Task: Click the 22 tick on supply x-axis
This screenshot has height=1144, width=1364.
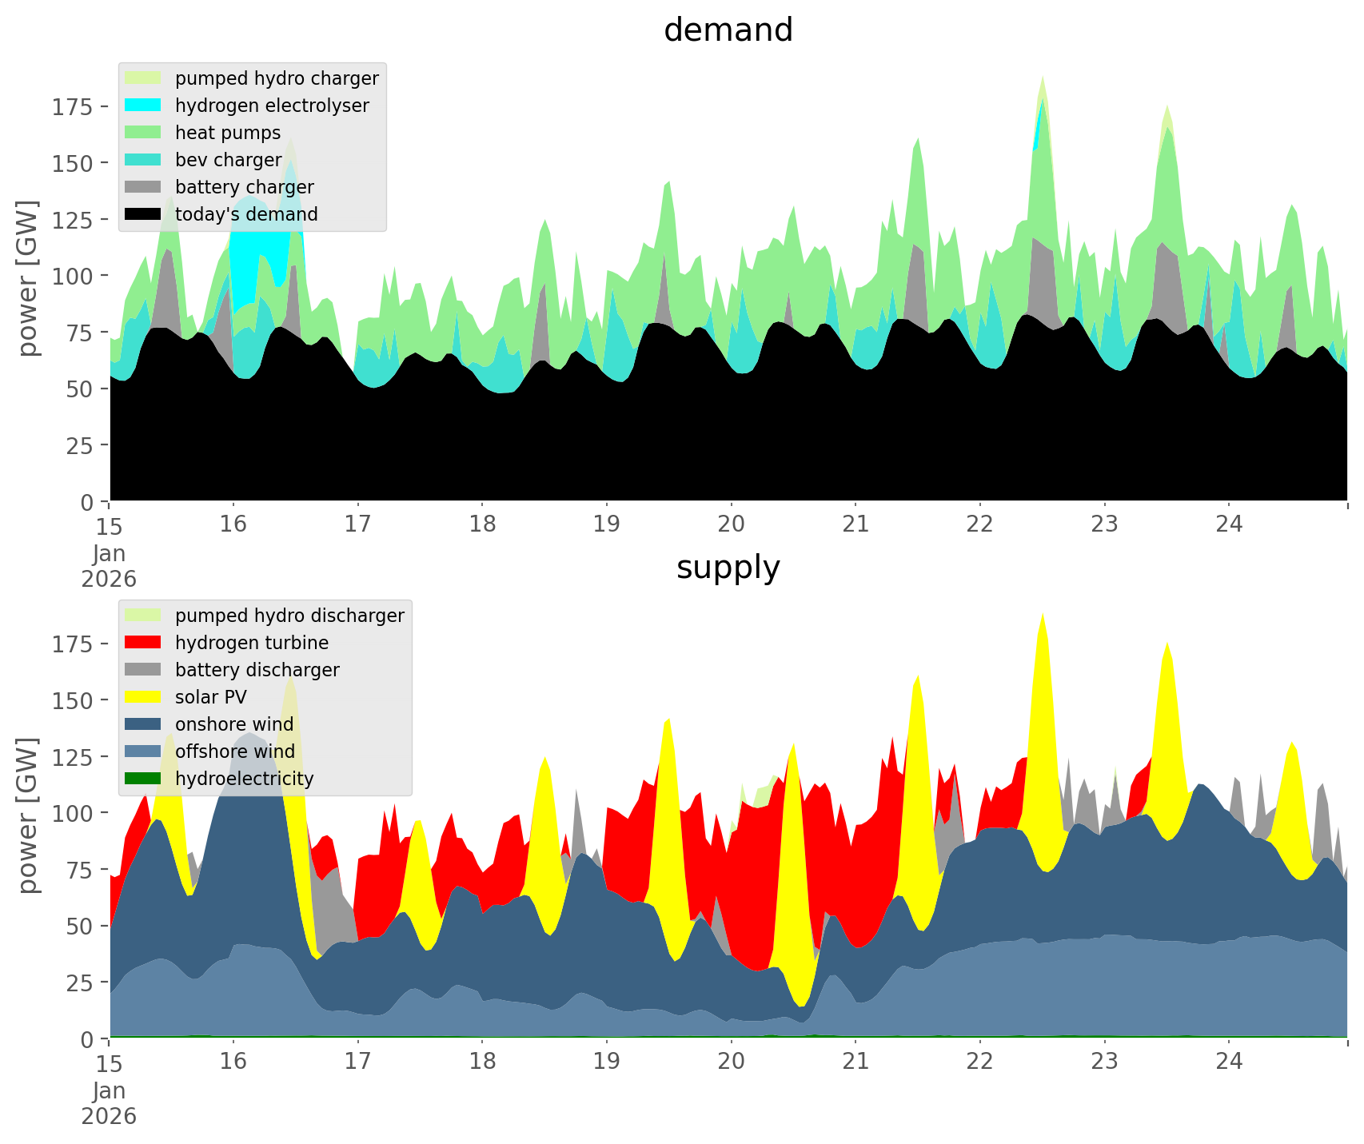Action: pyautogui.click(x=979, y=1062)
